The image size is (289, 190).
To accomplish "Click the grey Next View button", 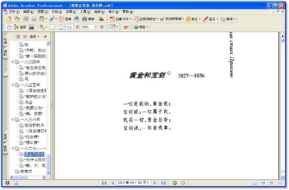I will pyautogui.click(x=183, y=183).
